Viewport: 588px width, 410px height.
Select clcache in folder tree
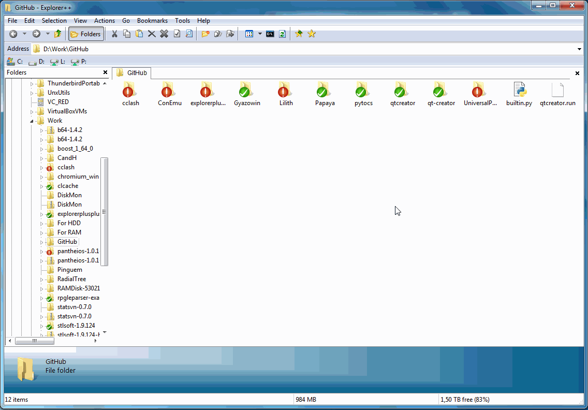(67, 186)
